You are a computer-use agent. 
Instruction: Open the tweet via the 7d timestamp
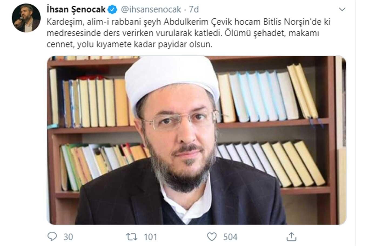coord(194,10)
